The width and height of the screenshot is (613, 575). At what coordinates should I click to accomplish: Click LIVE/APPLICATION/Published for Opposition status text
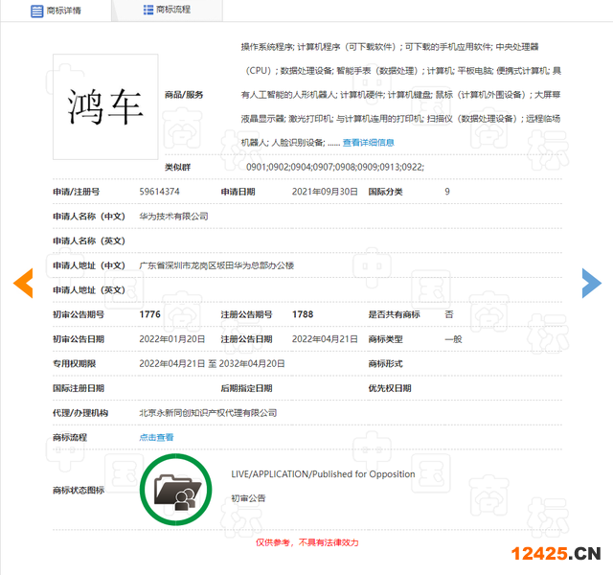point(323,474)
